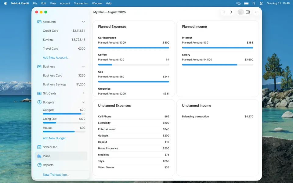Click the Business briefcase icon
Viewport: 293px width, 183px height.
pos(39,66)
